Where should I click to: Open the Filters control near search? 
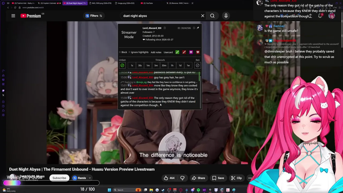(x=94, y=16)
